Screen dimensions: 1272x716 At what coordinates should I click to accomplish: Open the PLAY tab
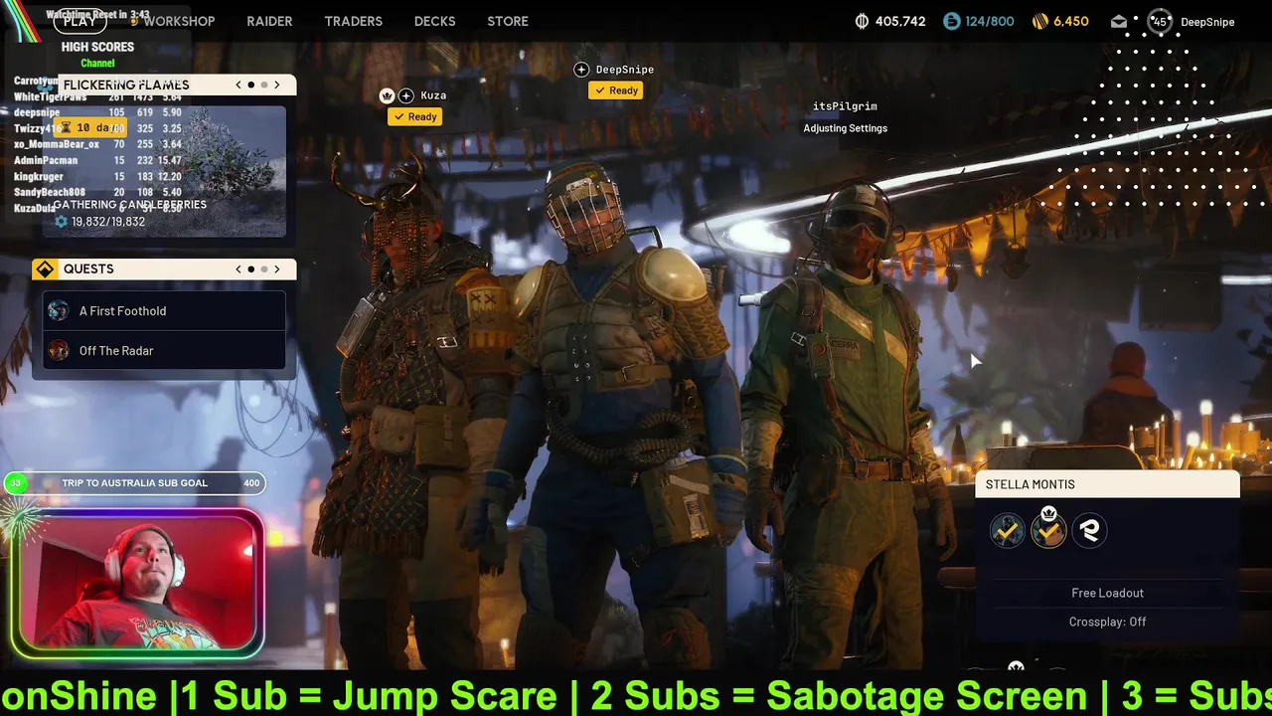coord(80,21)
